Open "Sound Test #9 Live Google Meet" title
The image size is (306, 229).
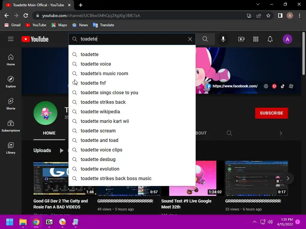pyautogui.click(x=186, y=204)
